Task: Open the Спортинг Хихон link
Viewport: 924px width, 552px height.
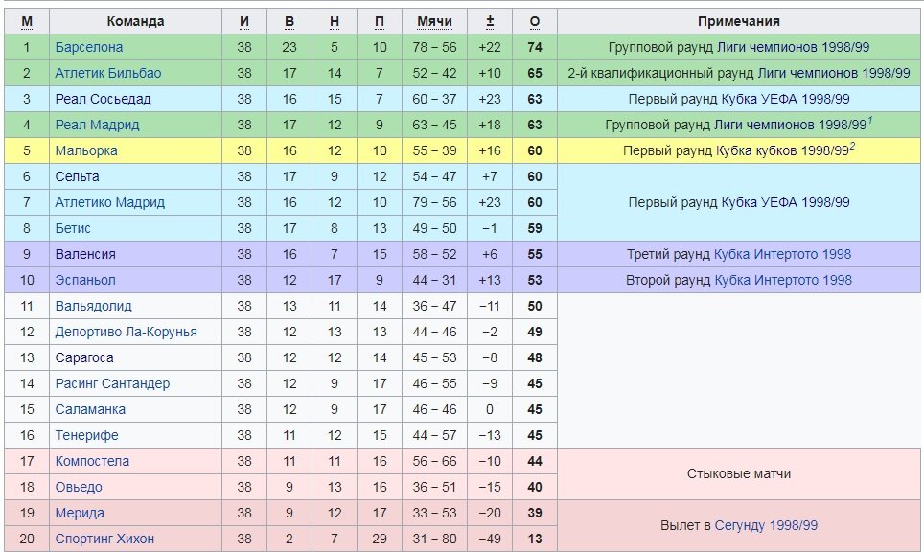Action: coord(104,540)
